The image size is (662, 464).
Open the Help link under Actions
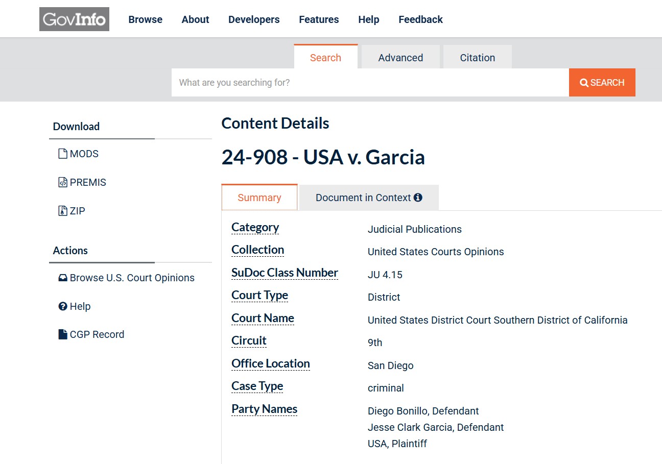[75, 306]
